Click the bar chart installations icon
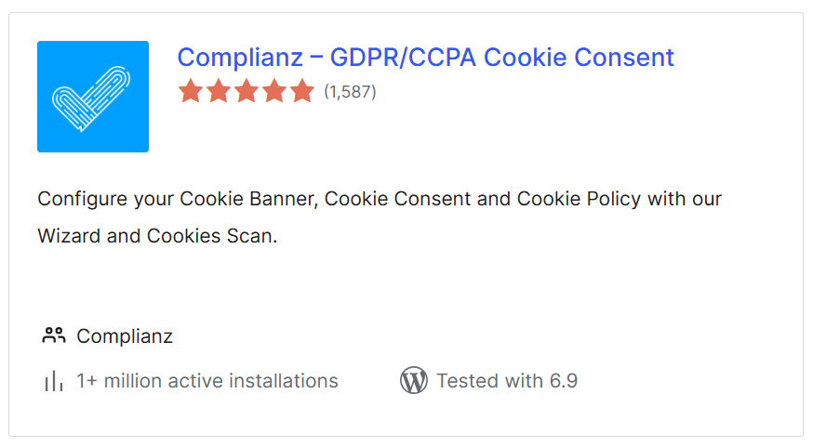Screen dimensions: 813x447 pyautogui.click(x=54, y=381)
